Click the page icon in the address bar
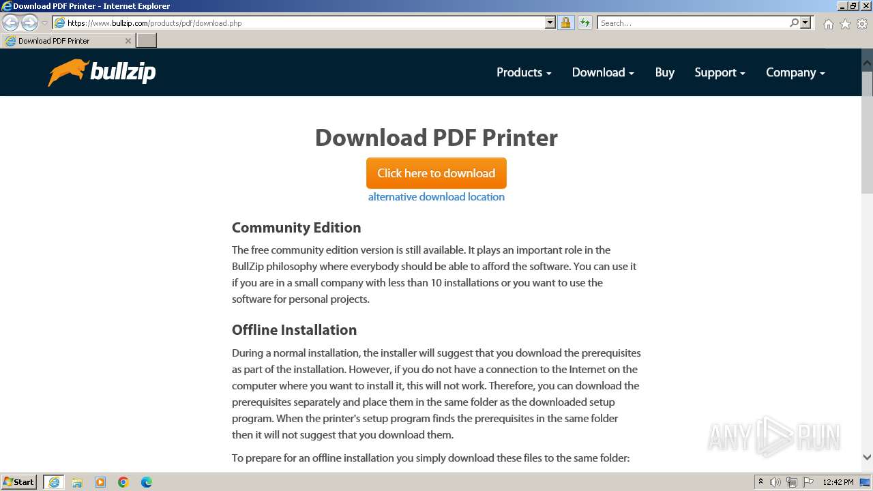Viewport: 873px width, 491px height. [59, 23]
